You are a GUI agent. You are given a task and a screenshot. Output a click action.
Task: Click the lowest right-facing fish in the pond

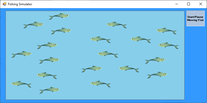49,90
